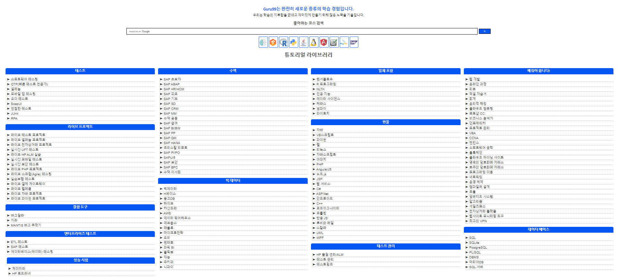Open the SAP HR/HCM tutorial link

click(174, 89)
